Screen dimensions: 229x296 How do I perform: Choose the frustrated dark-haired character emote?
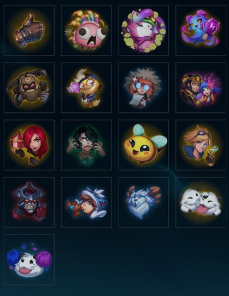point(86,145)
